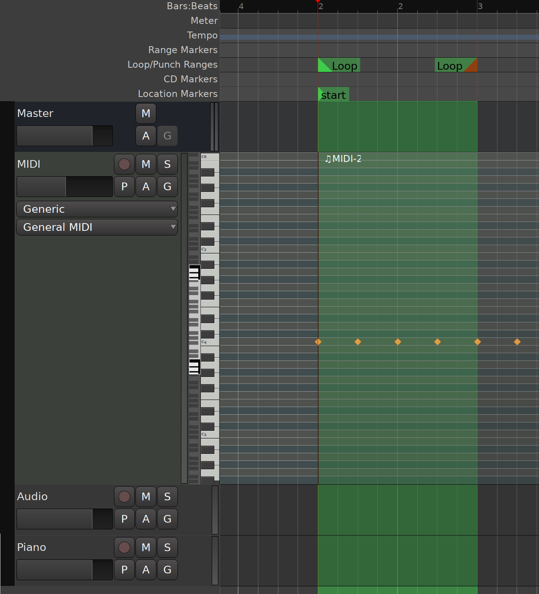Click the MIDI track name label

[x=29, y=164]
